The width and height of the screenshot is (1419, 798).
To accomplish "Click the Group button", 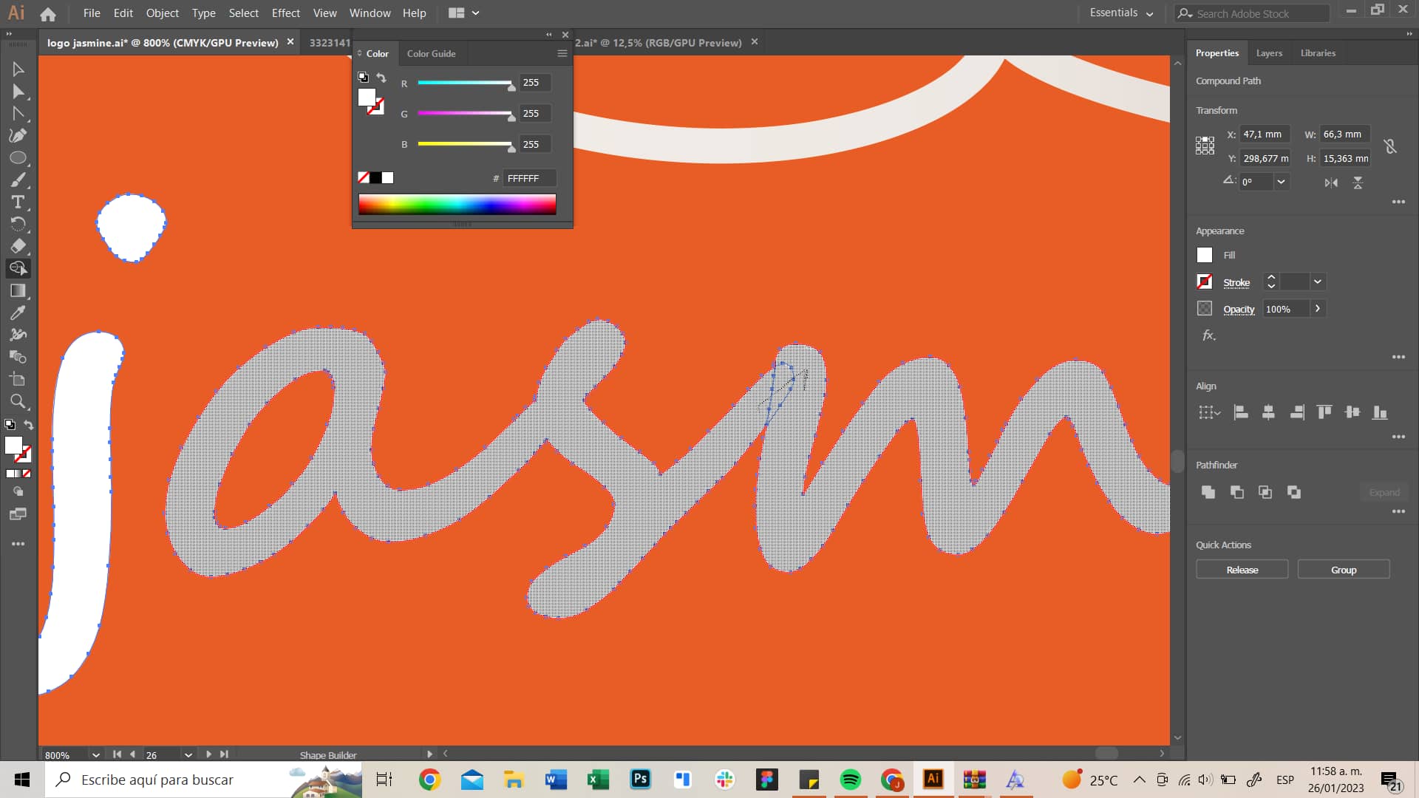I will click(x=1344, y=570).
